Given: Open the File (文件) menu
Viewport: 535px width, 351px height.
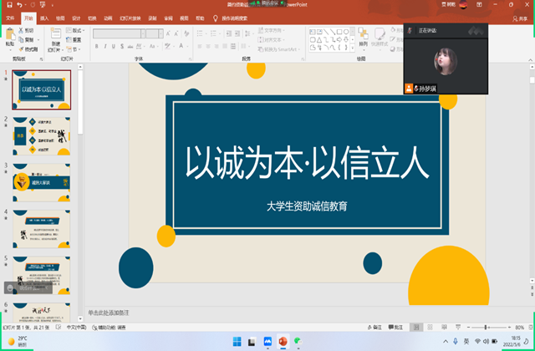Looking at the screenshot, I should (x=11, y=17).
